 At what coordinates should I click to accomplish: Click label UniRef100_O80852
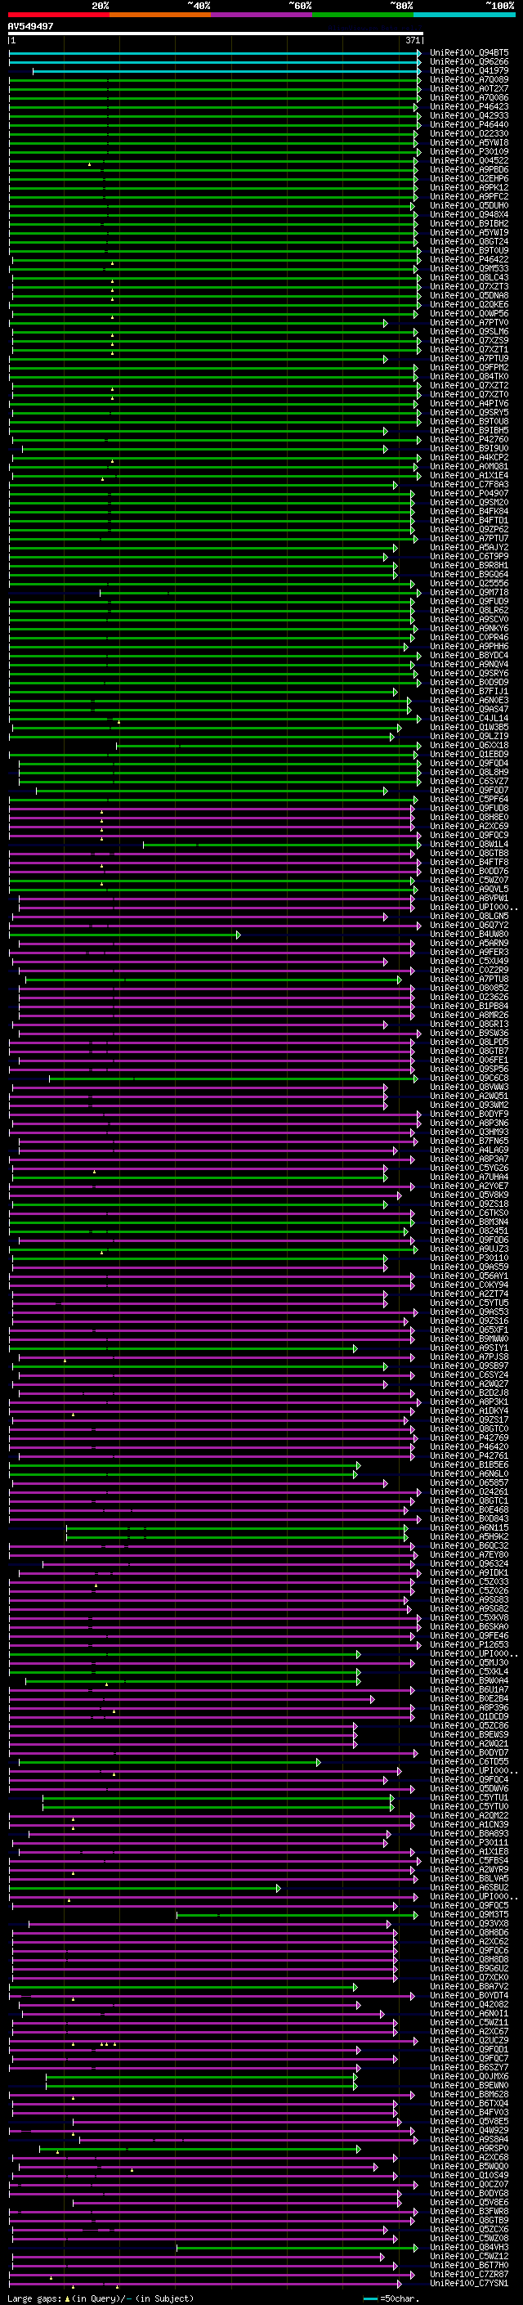point(469,989)
